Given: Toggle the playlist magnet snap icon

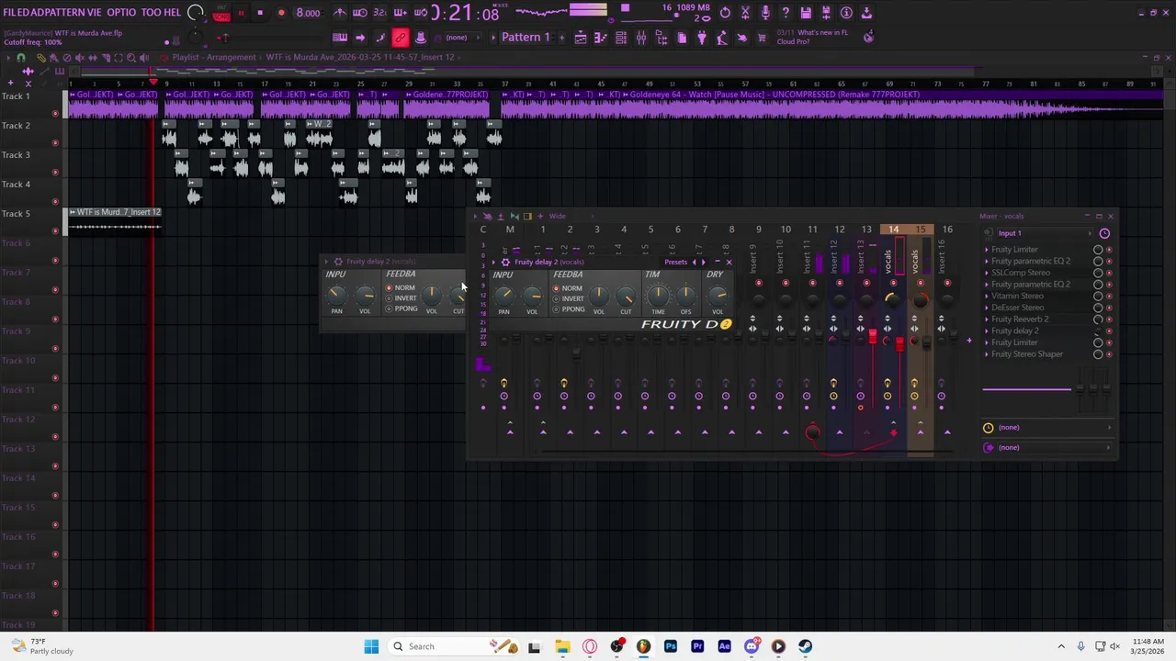Looking at the screenshot, I should point(21,58).
